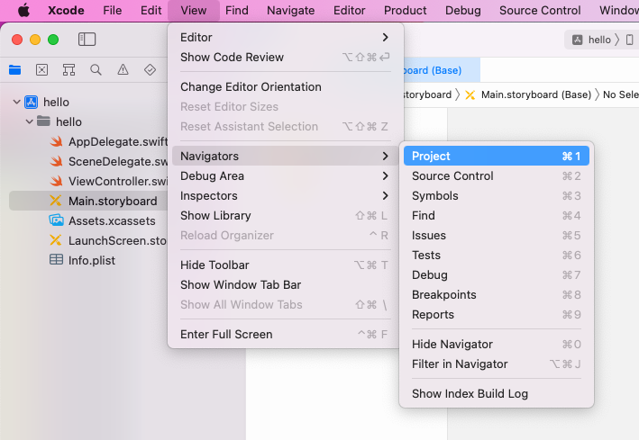Collapse the hello project disclosure triangle
The image size is (639, 440).
click(x=17, y=102)
